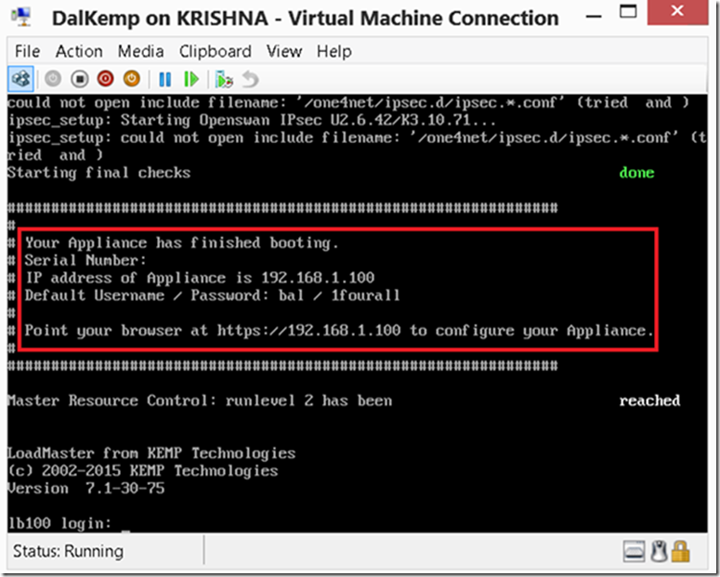Click the mouse status icon
The width and height of the screenshot is (720, 577).
pos(659,551)
